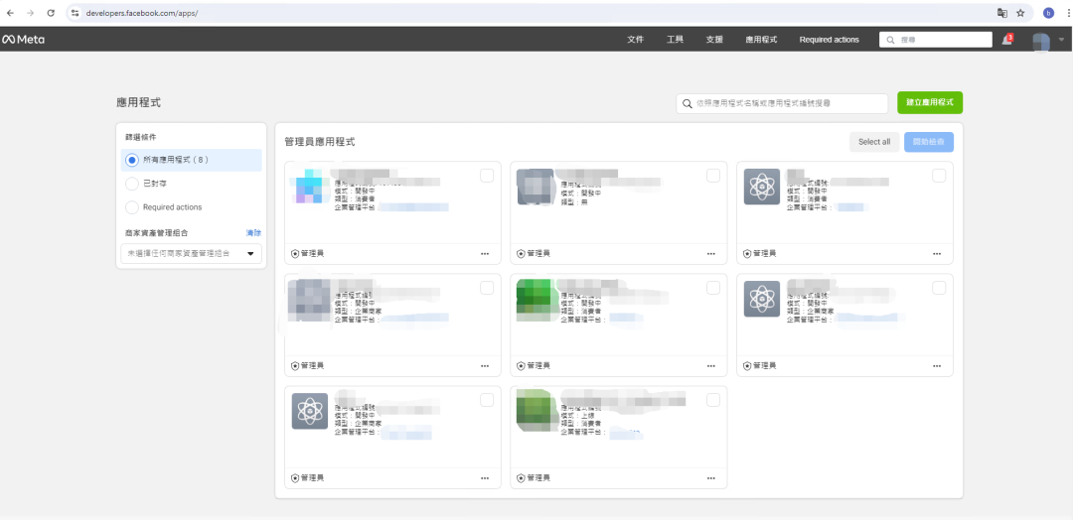This screenshot has height=520, width=1073.
Task: Tick checkbox on the bright green 開發中 card
Action: click(x=713, y=288)
